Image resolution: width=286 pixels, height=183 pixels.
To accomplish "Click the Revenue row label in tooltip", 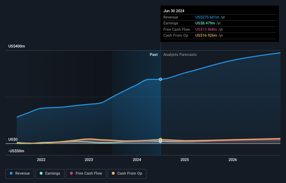I will tap(171, 17).
